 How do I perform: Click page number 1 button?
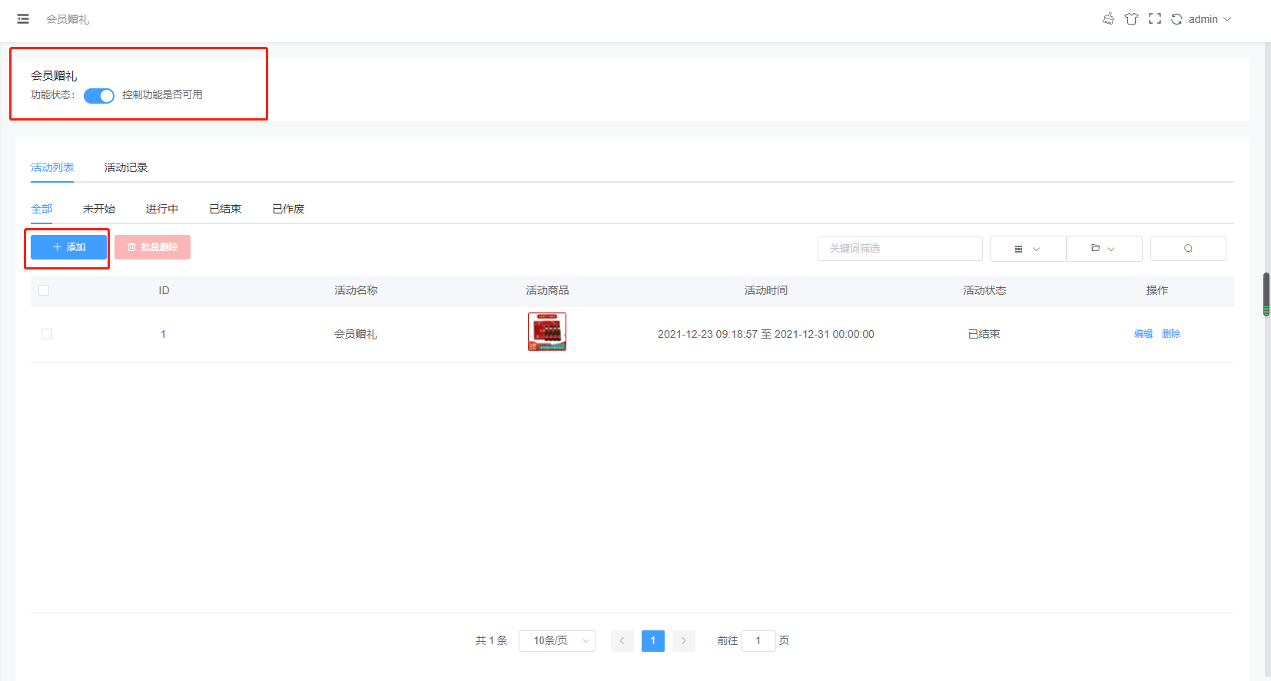(653, 640)
